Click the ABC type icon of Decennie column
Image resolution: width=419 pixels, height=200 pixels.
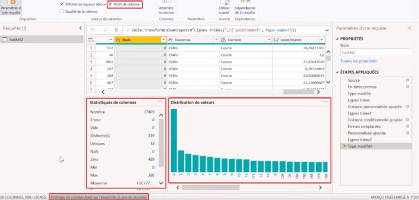pyautogui.click(x=171, y=40)
